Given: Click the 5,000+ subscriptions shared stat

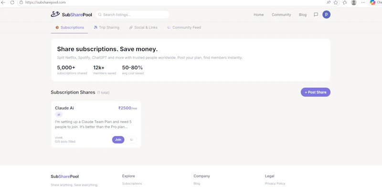Looking at the screenshot, I should click(x=72, y=70).
